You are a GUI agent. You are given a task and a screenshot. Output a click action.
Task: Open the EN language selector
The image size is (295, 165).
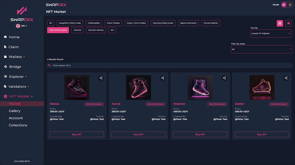(24, 26)
